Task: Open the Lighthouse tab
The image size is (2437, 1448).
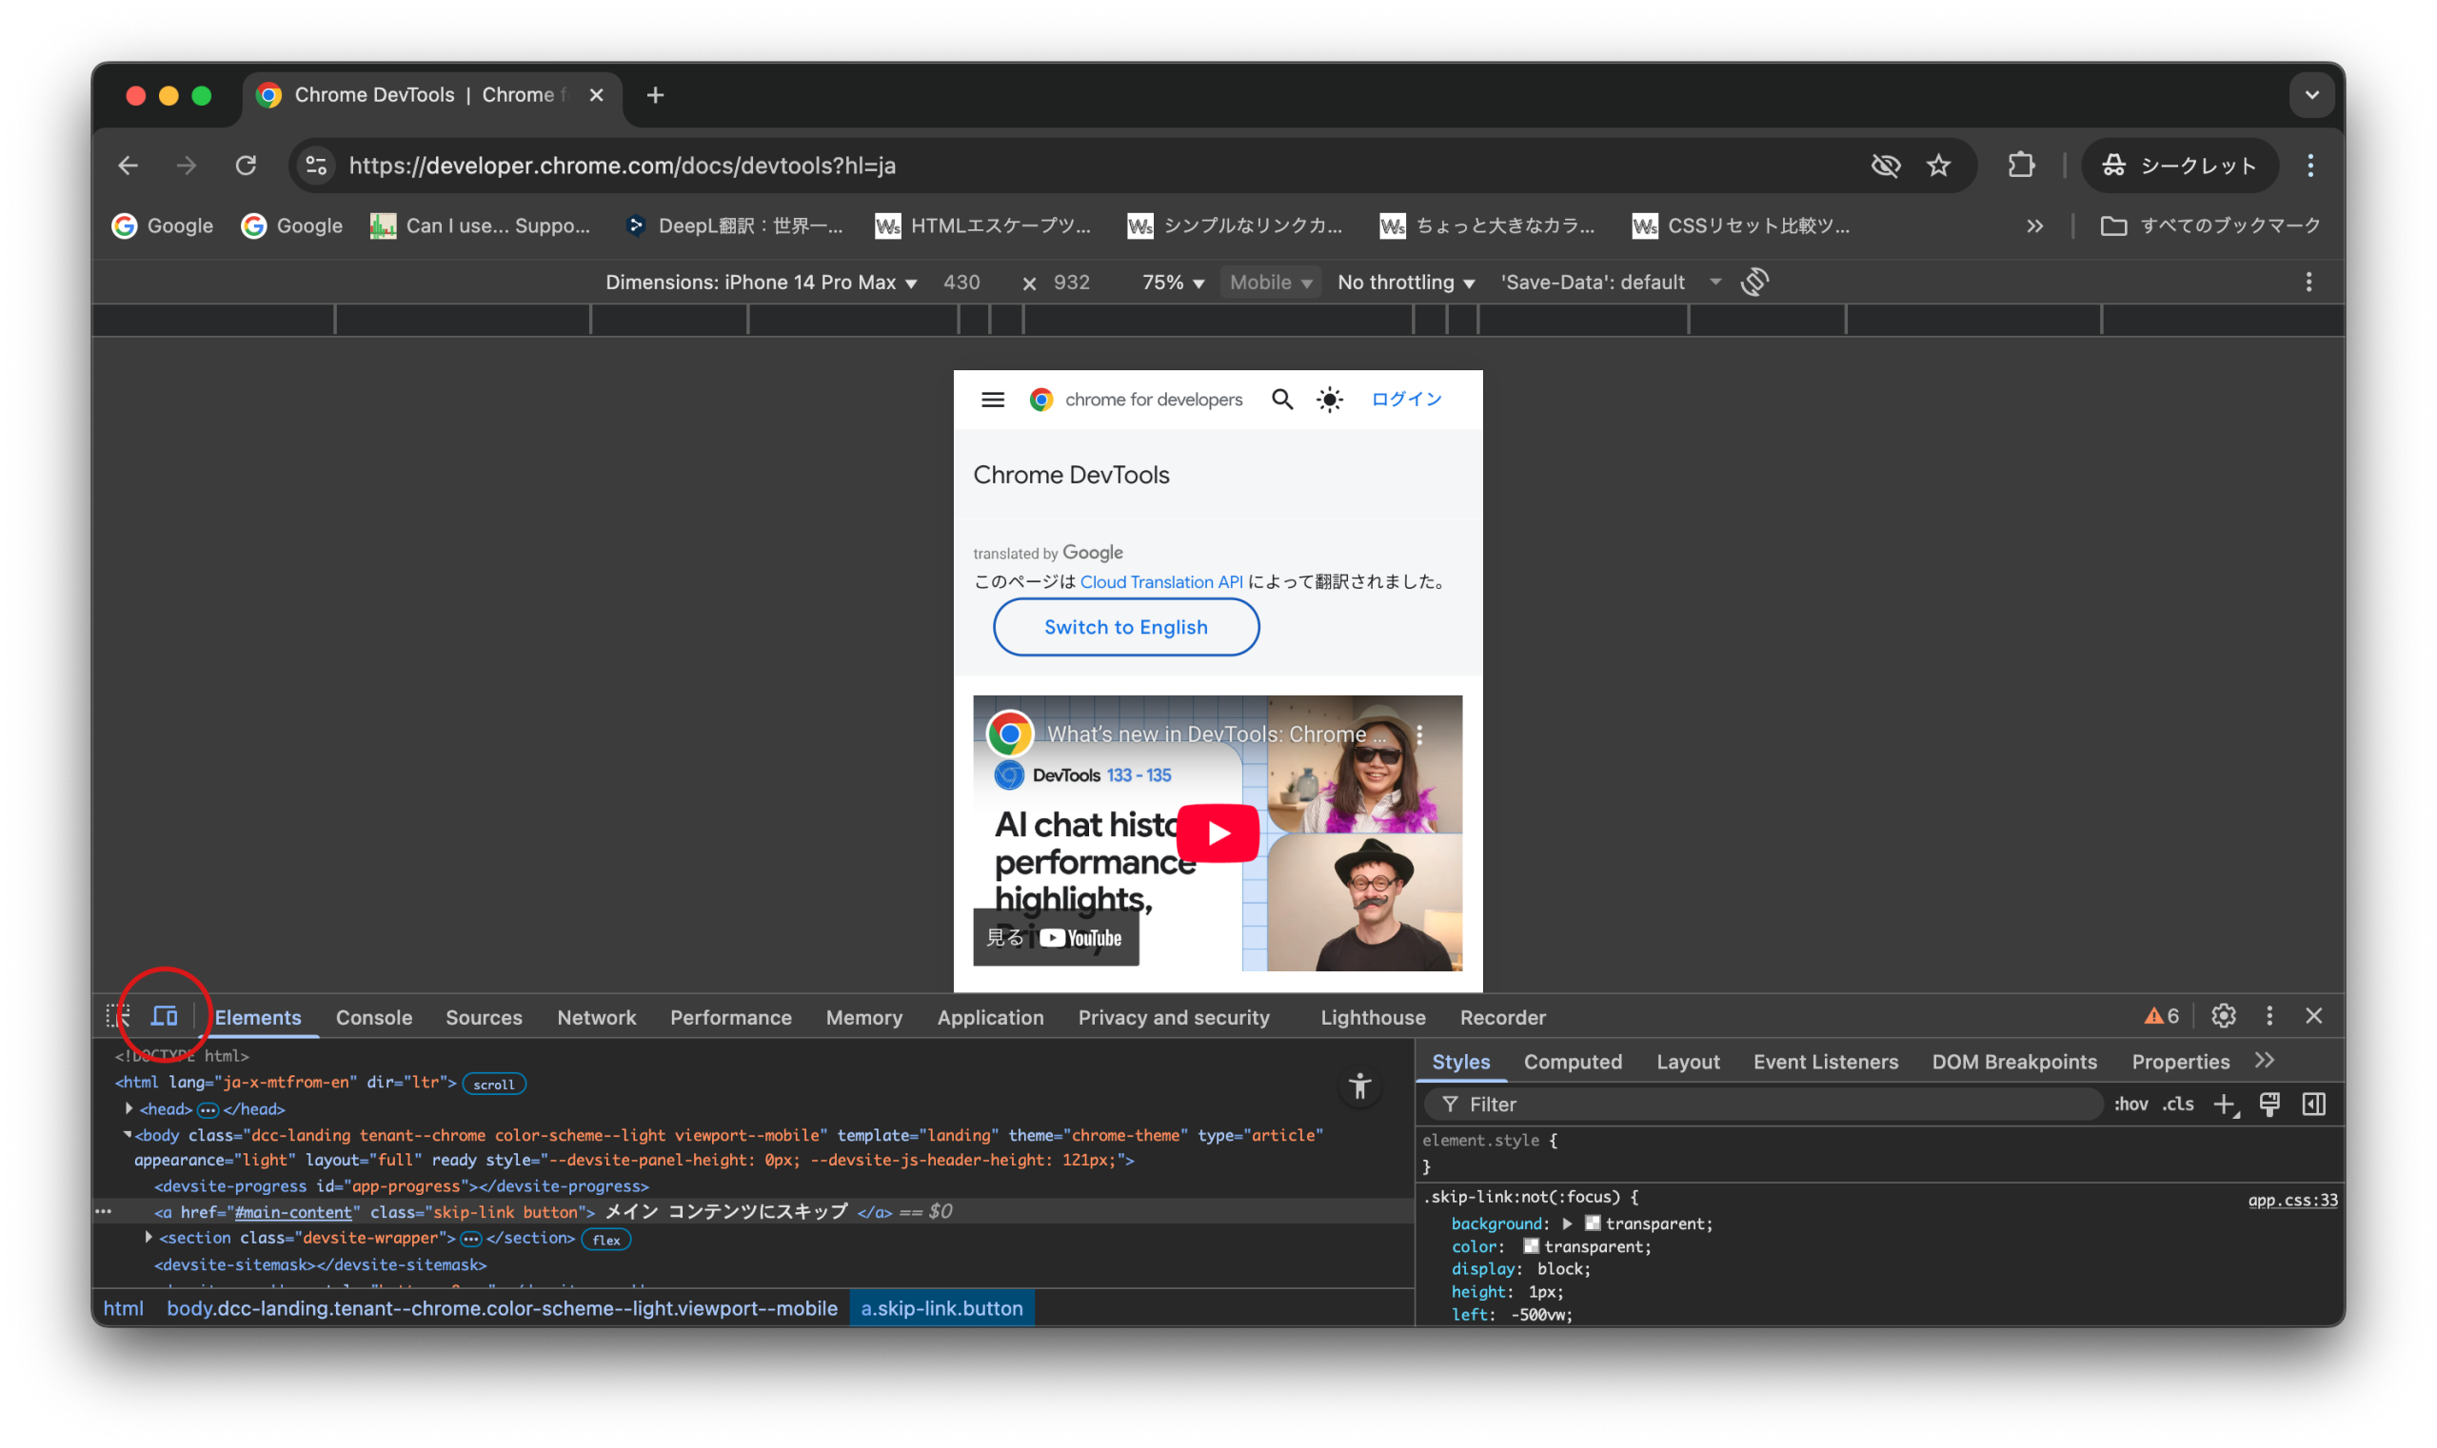Action: tap(1372, 1017)
